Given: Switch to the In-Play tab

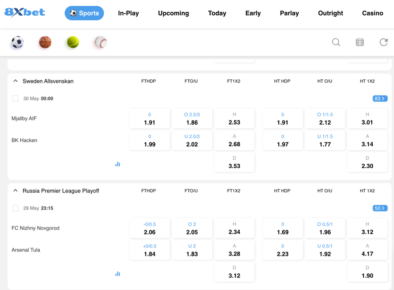Looking at the screenshot, I should (128, 13).
